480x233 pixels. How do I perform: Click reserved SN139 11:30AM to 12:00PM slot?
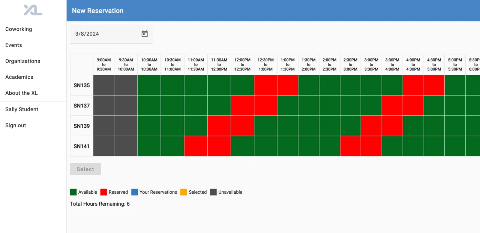click(219, 126)
